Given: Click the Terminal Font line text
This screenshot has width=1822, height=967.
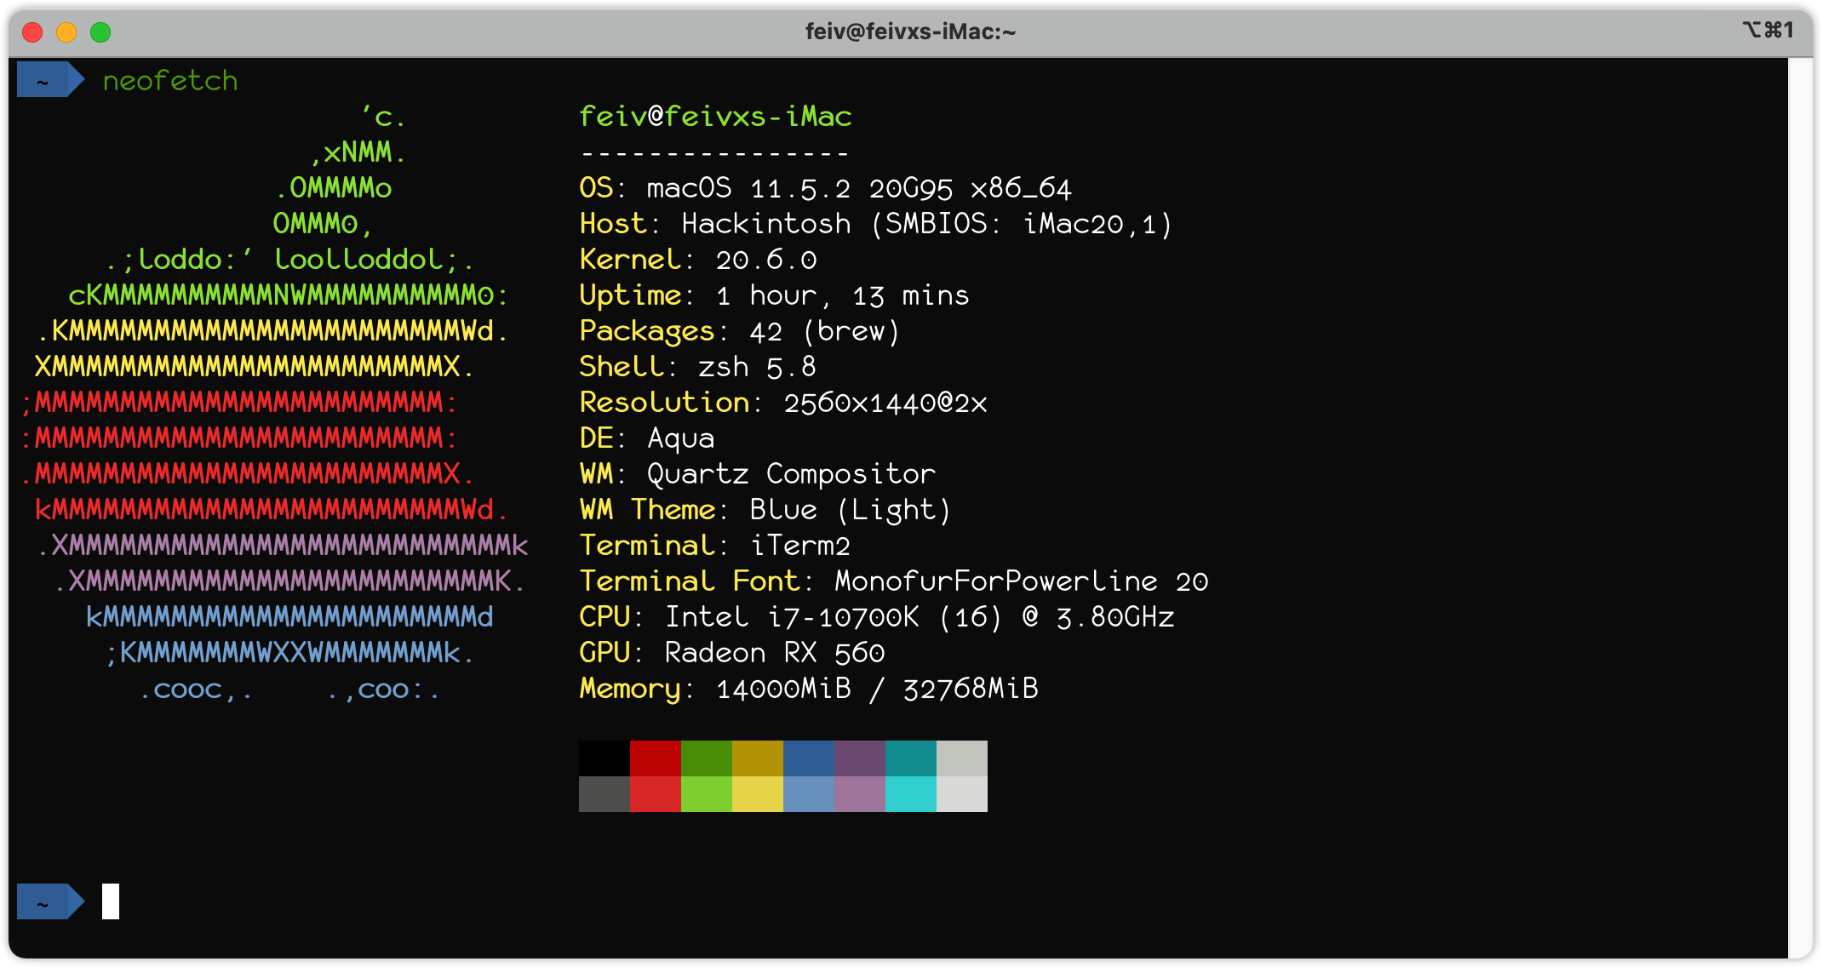Looking at the screenshot, I should [x=893, y=581].
